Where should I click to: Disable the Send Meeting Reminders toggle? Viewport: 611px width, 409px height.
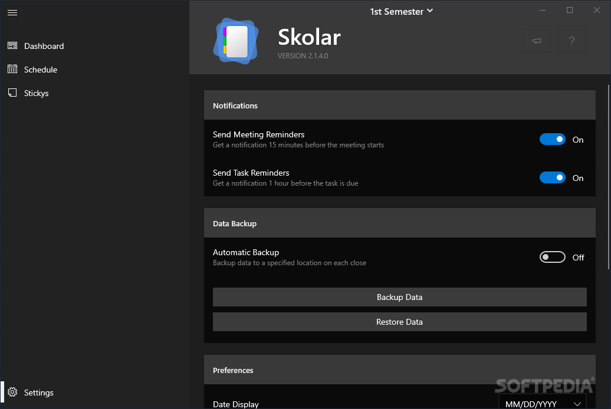click(x=553, y=139)
